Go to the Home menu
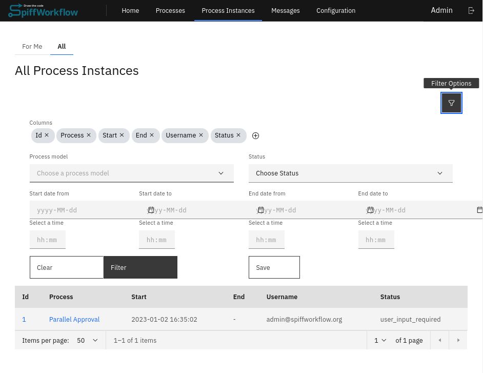 click(x=130, y=10)
